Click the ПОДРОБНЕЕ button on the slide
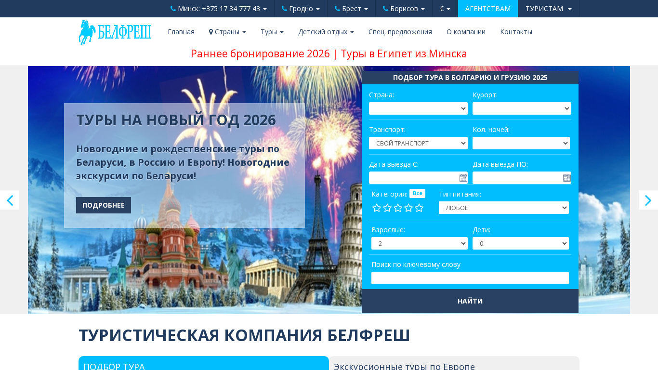The width and height of the screenshot is (658, 370). pyautogui.click(x=104, y=205)
